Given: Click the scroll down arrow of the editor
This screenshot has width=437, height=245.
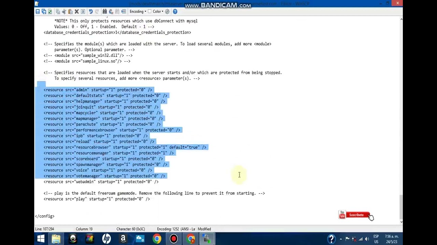Looking at the screenshot, I should [401, 222].
